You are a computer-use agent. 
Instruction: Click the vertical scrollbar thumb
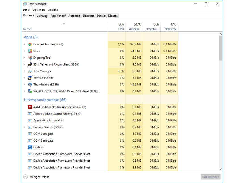point(221,48)
